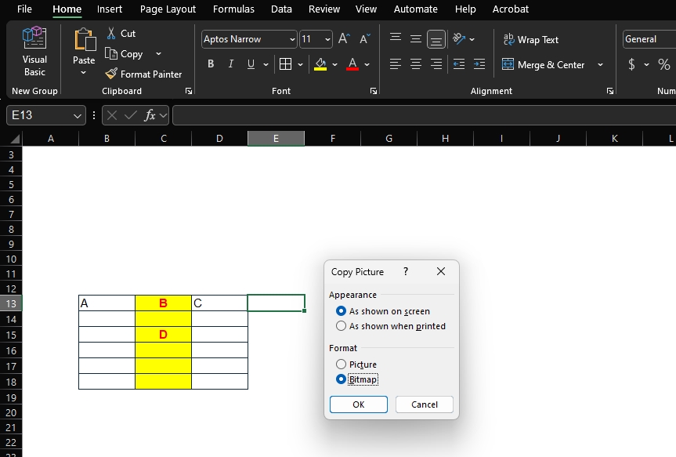Choose the Picture format radio button
This screenshot has height=457, width=676.
pyautogui.click(x=341, y=365)
